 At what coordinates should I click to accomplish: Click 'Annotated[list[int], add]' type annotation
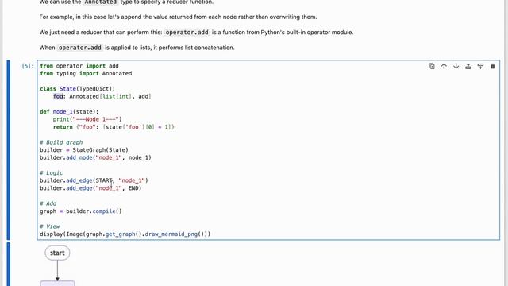[110, 96]
